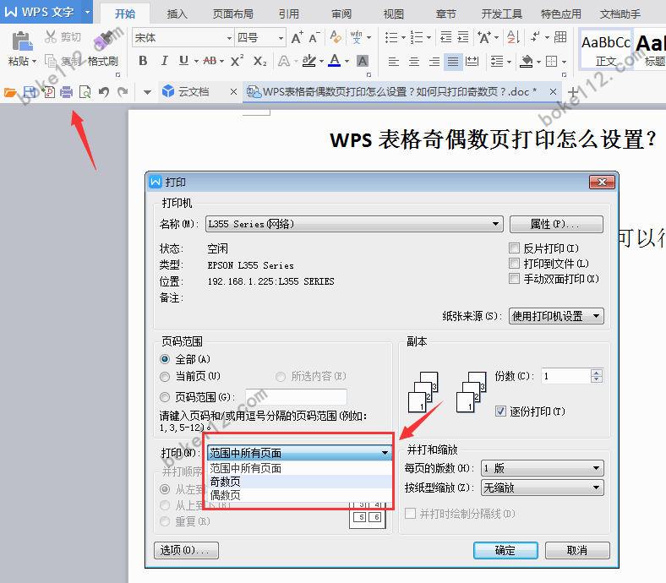The image size is (666, 583).
Task: Uncheck the 逐份打印 checkbox
Action: click(x=500, y=411)
